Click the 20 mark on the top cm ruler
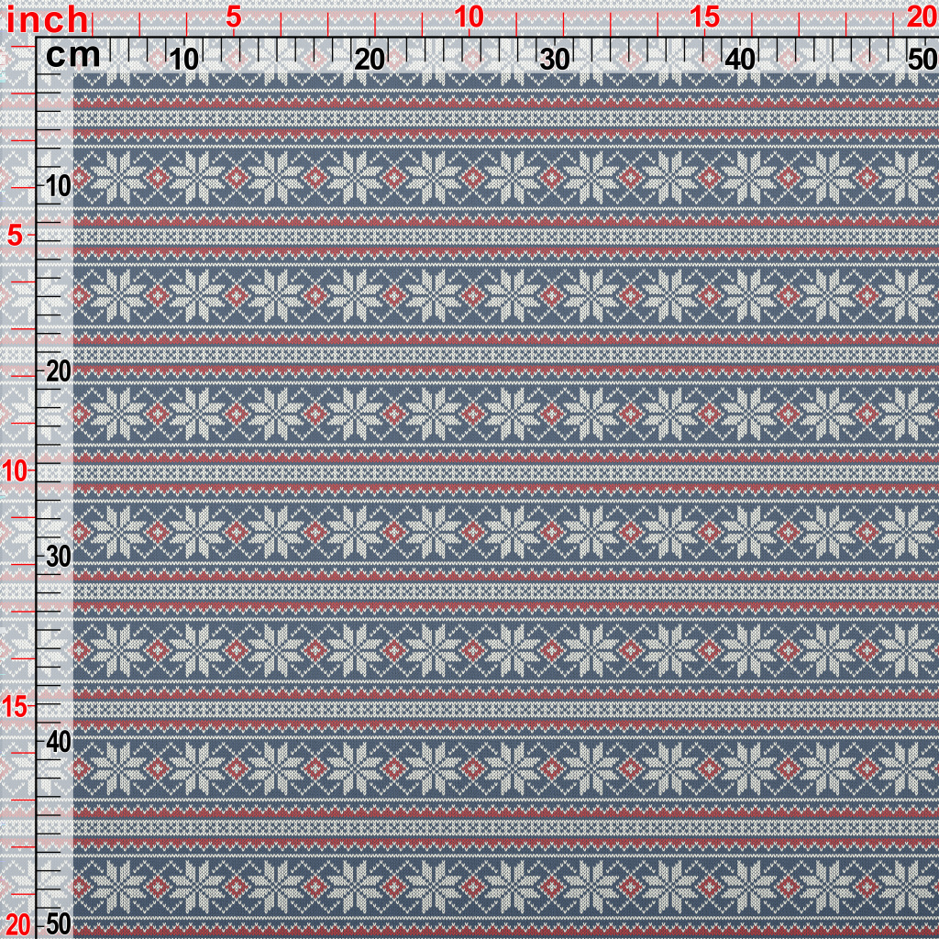 tap(369, 60)
